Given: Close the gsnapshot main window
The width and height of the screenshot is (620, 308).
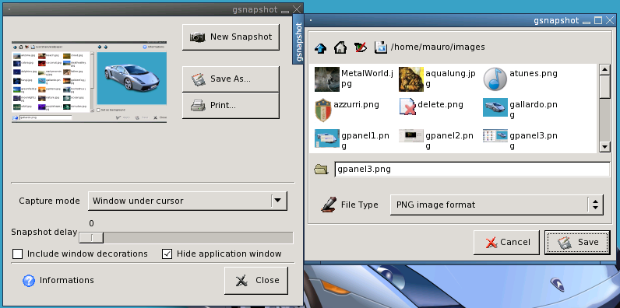Looking at the screenshot, I should point(256,280).
